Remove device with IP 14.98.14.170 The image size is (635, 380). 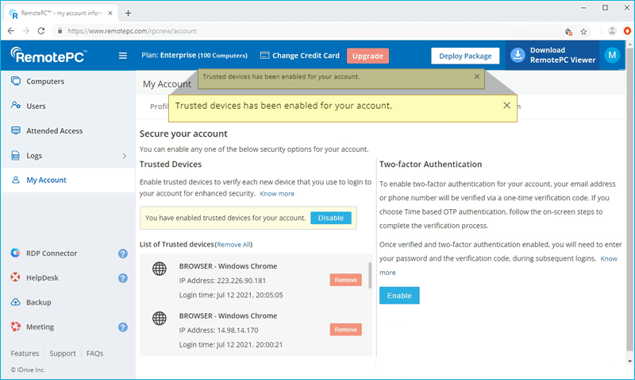point(345,329)
